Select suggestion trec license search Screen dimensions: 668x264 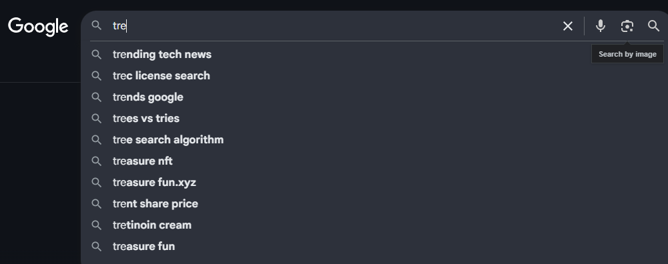coord(161,76)
